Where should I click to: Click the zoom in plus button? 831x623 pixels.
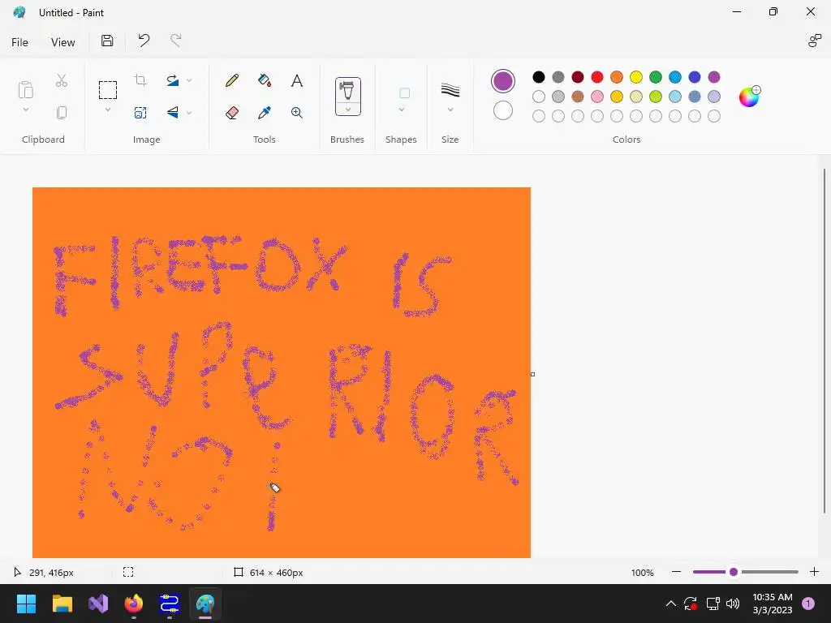(814, 572)
